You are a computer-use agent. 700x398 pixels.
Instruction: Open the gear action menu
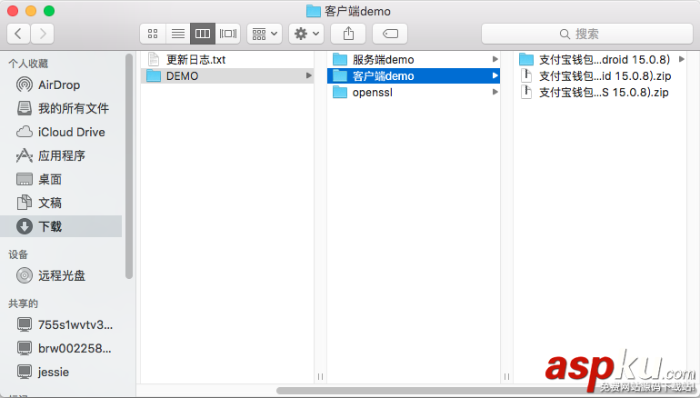(x=306, y=34)
